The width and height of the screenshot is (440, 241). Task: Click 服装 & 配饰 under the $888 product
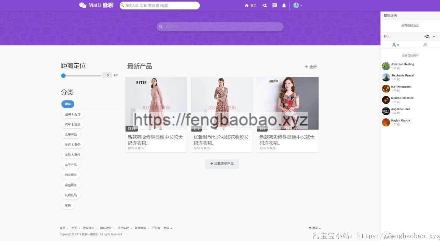coord(136,148)
